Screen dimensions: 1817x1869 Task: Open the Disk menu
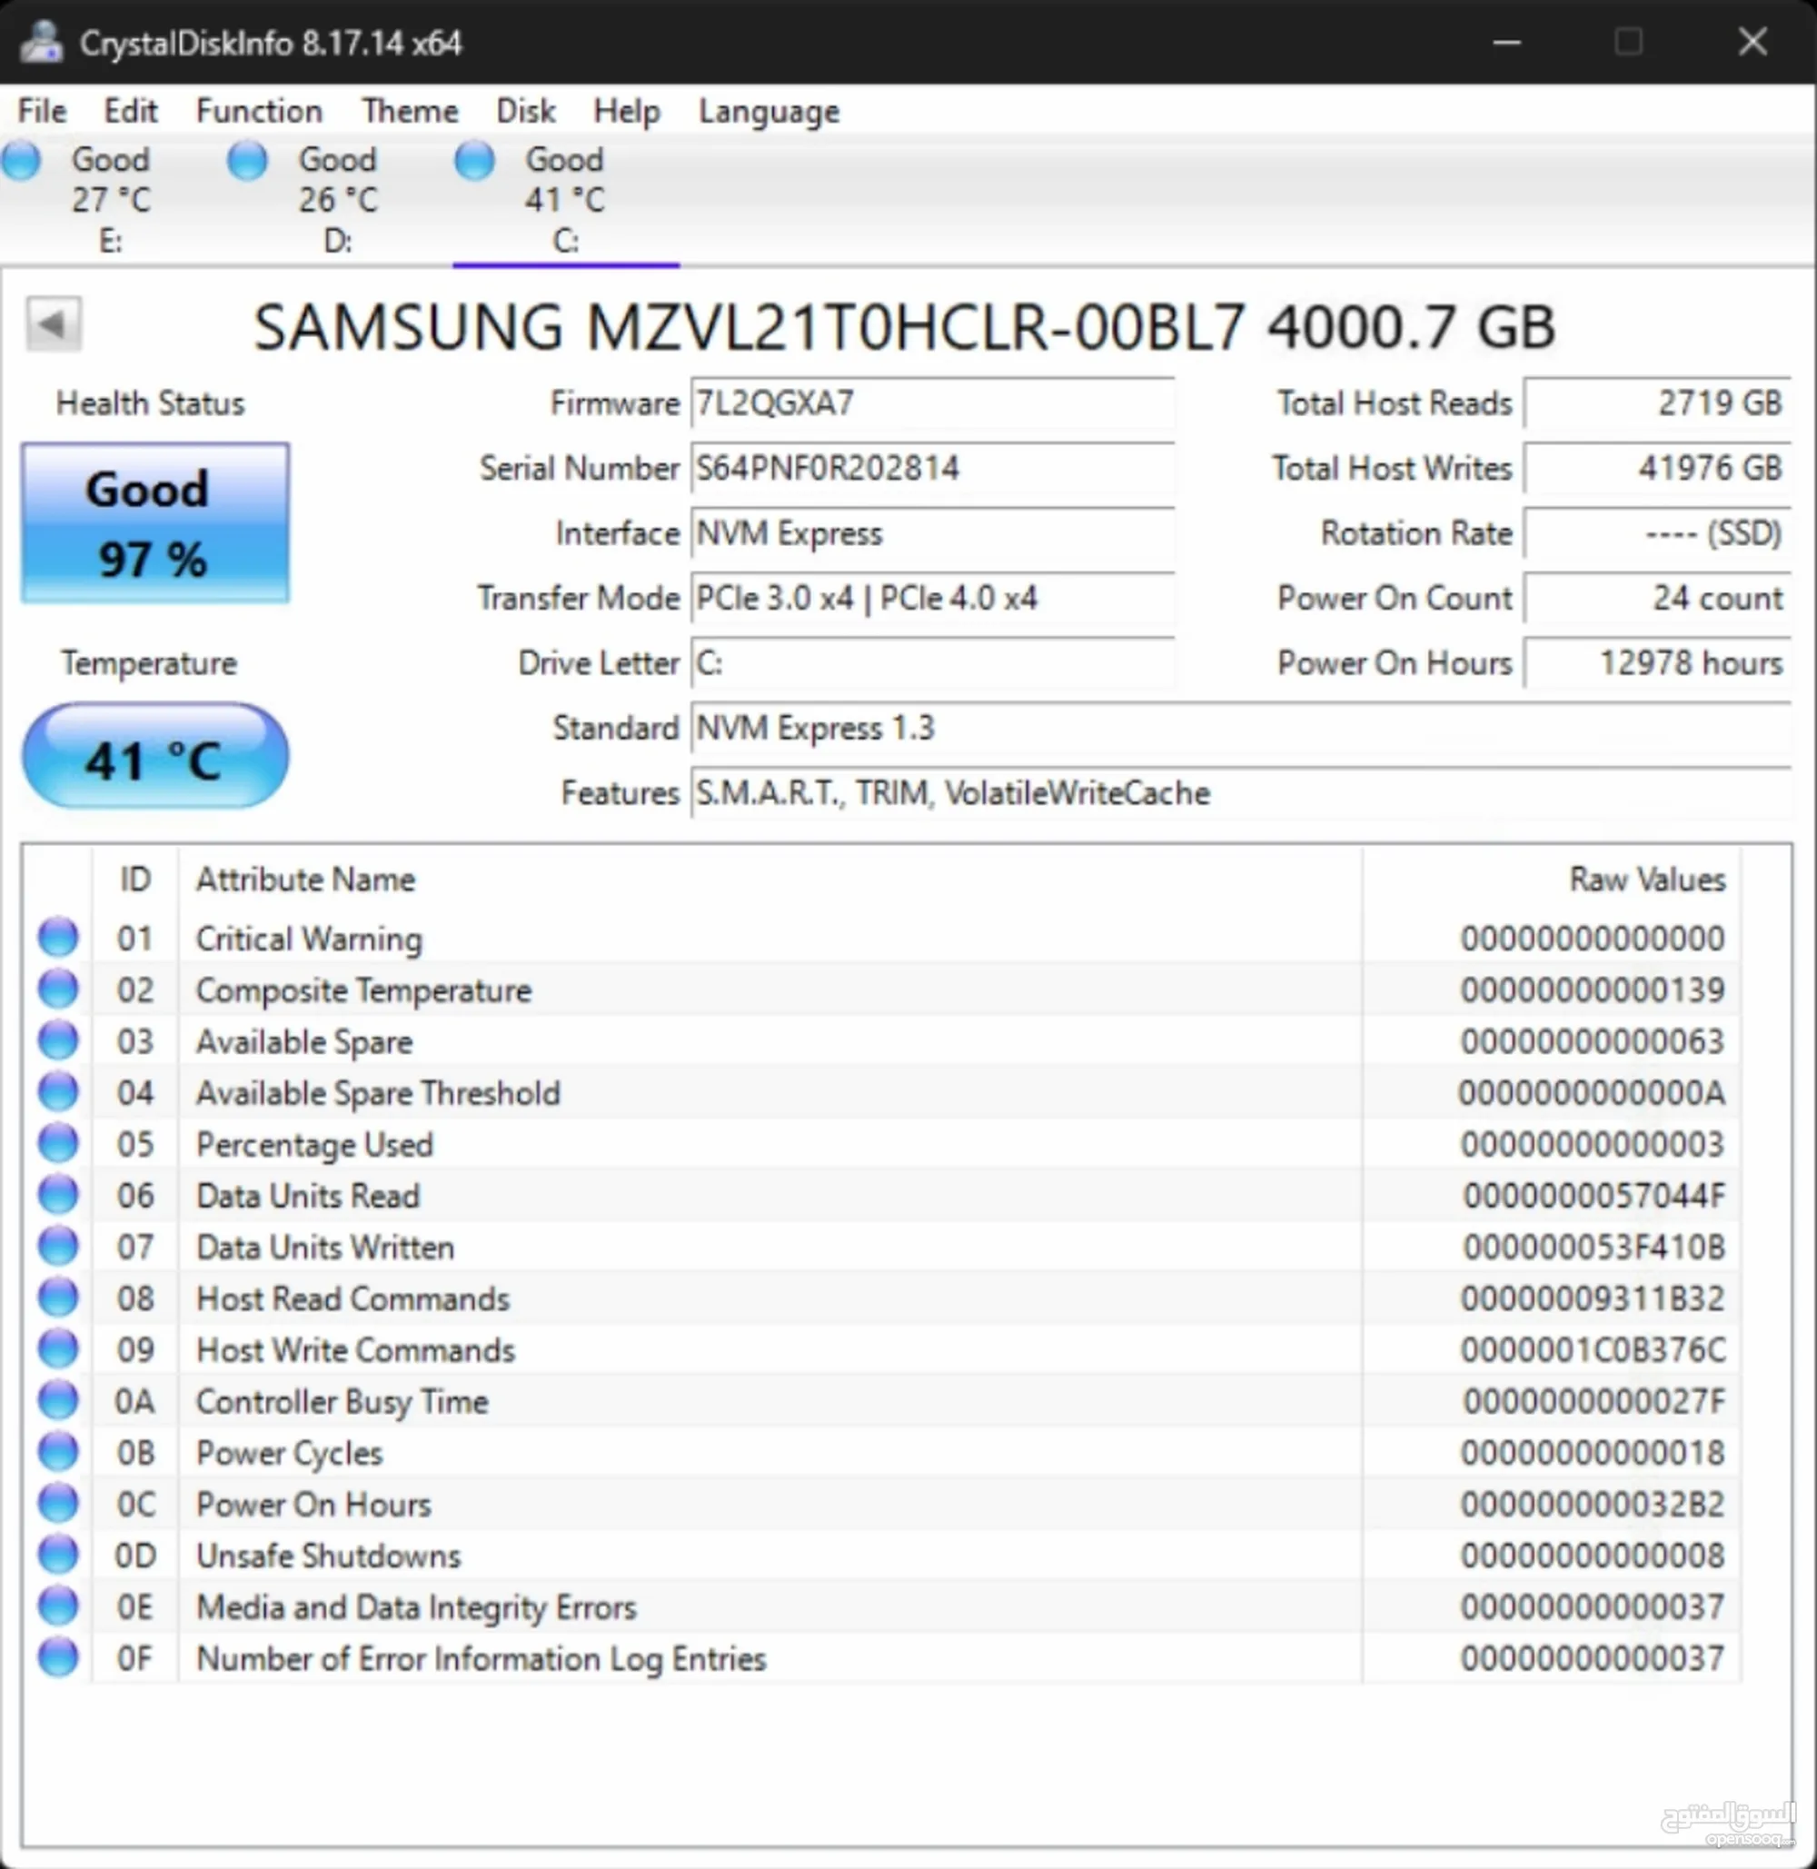point(525,111)
